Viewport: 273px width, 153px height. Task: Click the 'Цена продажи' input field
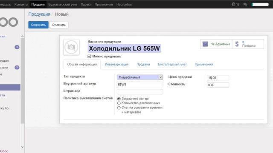click(x=218, y=78)
